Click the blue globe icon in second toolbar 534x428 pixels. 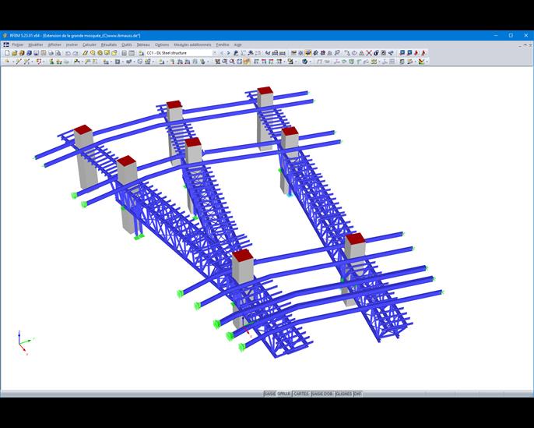(305, 62)
